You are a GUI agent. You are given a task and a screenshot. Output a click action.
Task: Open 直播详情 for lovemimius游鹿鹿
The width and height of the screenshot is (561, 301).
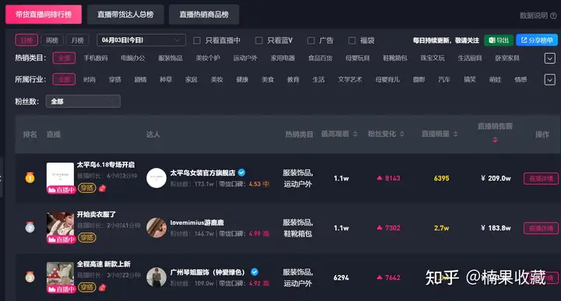541,228
